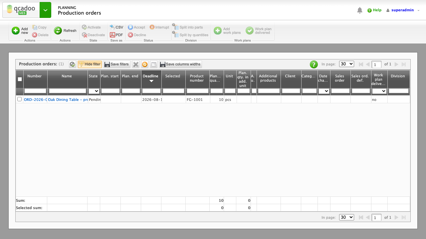Click Save columns widths button
426x239 pixels.
point(180,64)
